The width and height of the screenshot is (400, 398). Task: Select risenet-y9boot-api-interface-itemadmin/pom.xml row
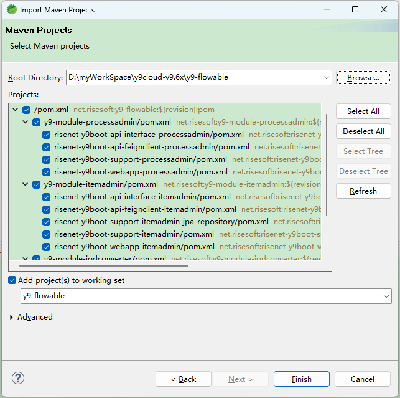point(142,197)
